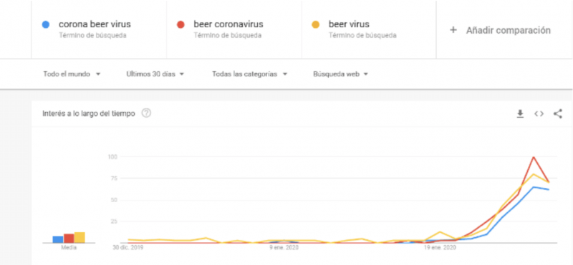Click the yellow Media average bar
This screenshot has height=265, width=573.
[80, 237]
